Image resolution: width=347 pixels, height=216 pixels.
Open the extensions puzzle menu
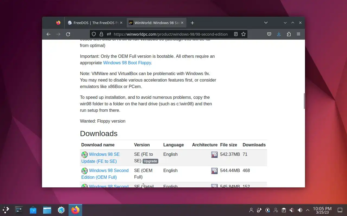point(289,34)
